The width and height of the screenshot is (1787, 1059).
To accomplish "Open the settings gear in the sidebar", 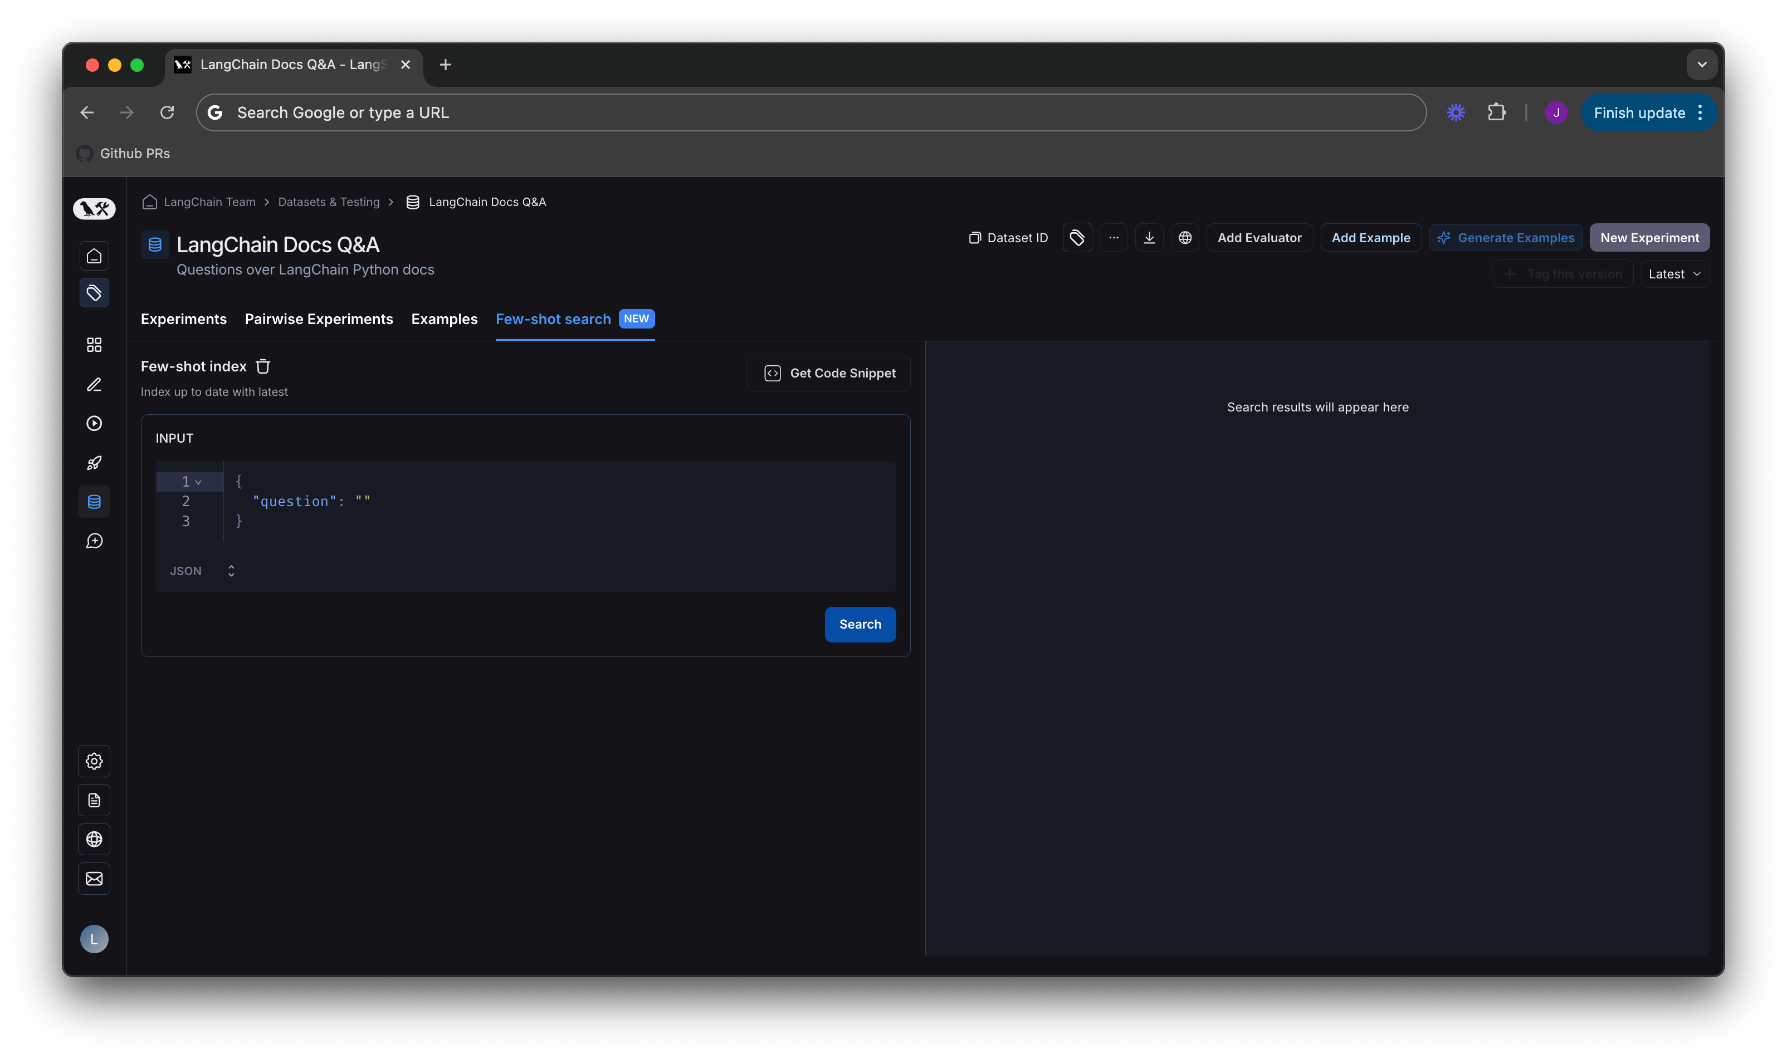I will click(x=94, y=762).
